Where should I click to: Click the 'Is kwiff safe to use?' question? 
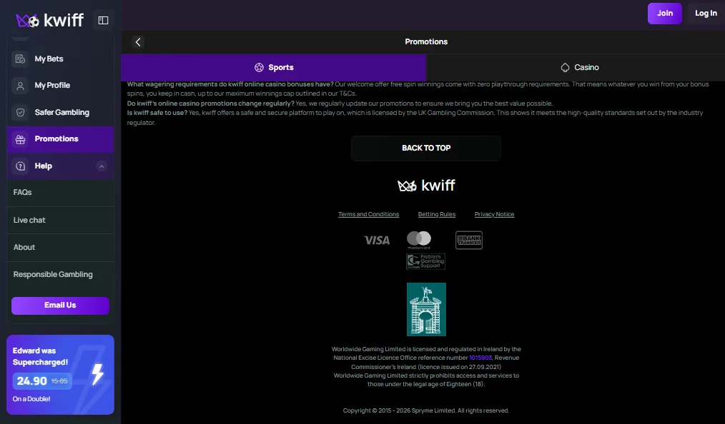[157, 113]
